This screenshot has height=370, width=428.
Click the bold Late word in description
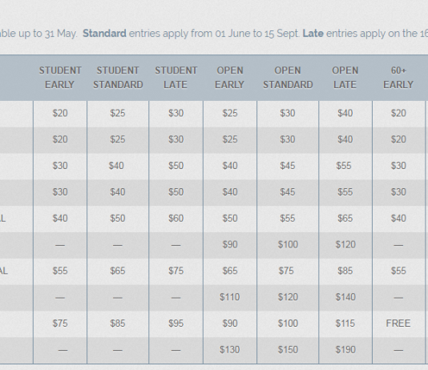313,34
